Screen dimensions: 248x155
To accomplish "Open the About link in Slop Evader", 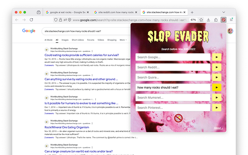I will click(219, 128).
